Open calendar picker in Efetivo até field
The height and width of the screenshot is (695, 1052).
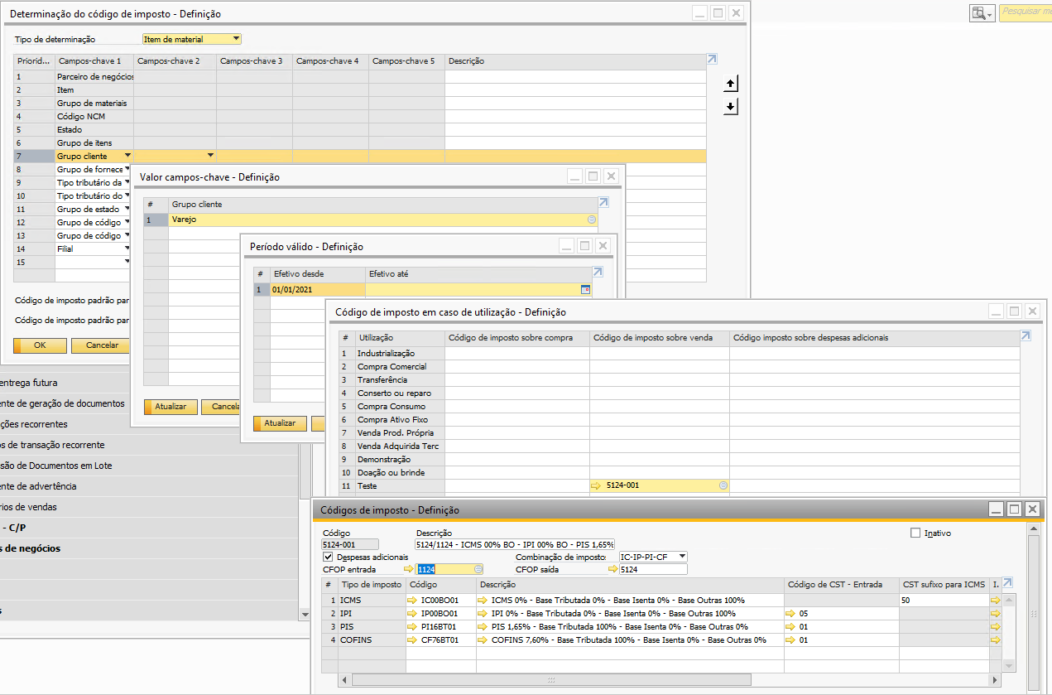coord(586,290)
